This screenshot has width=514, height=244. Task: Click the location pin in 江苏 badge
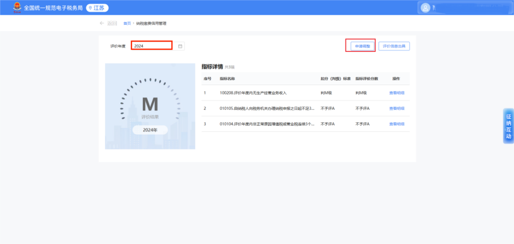(91, 8)
